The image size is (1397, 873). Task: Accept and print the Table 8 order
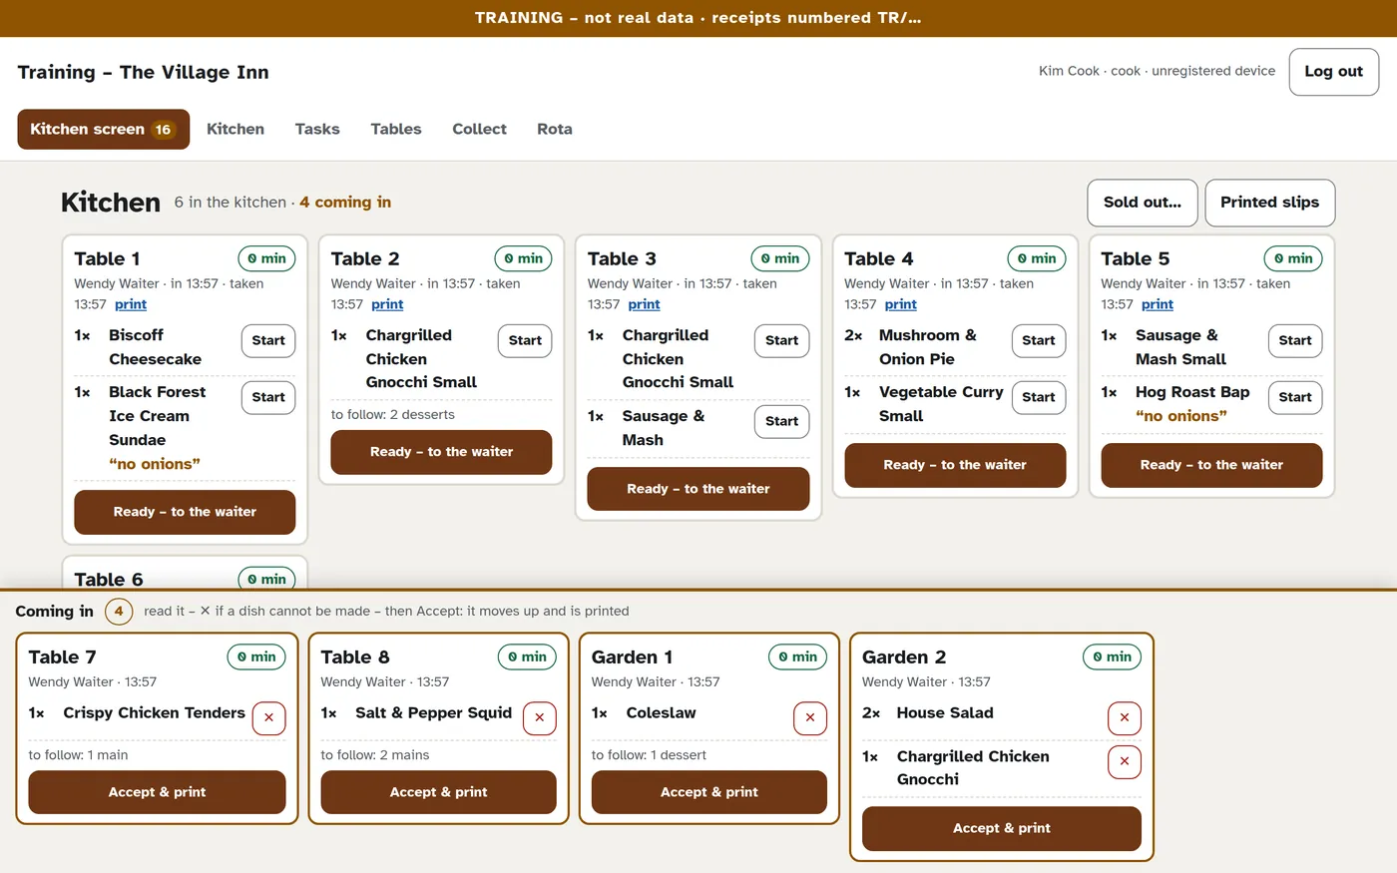(x=438, y=792)
